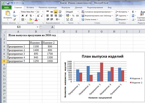Click the Decrease Indent icon
Viewport: 145px width, 103px height.
(x=48, y=19)
